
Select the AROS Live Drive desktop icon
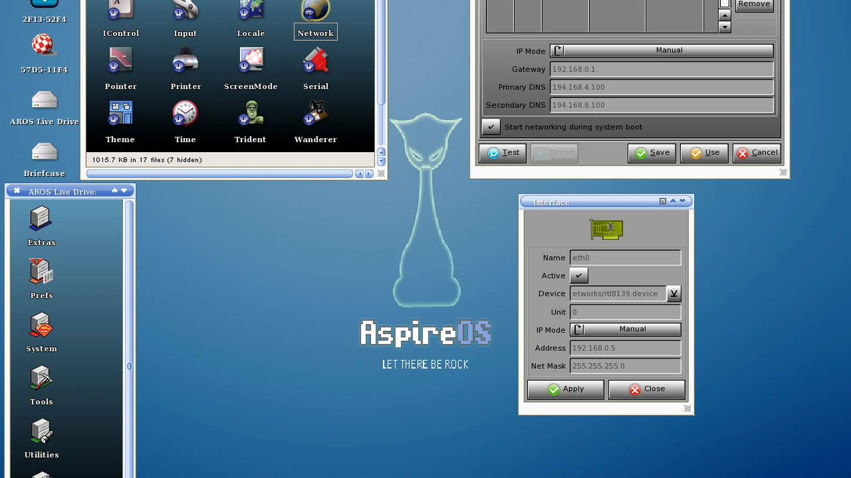(44, 108)
